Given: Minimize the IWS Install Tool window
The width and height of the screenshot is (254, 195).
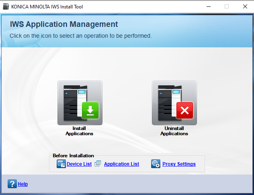Looking at the screenshot, I should click(x=208, y=6).
